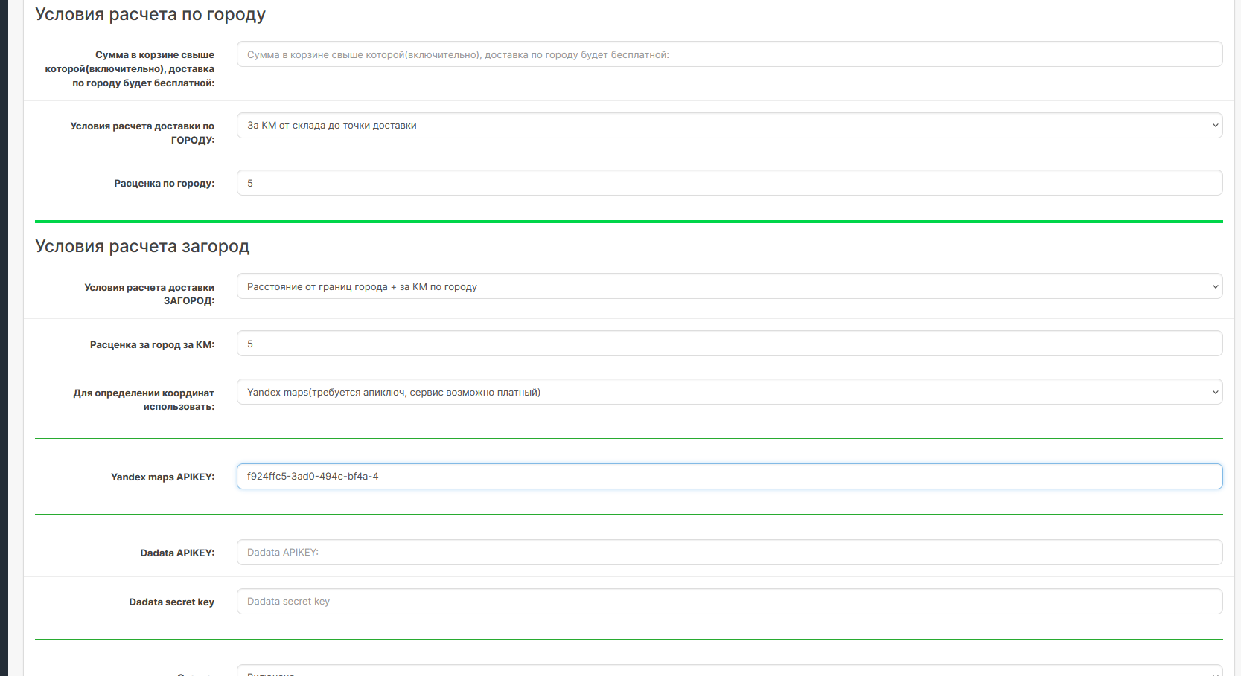The width and height of the screenshot is (1241, 676).
Task: Click the 'Расценка за город за КМ' field
Action: coord(729,344)
